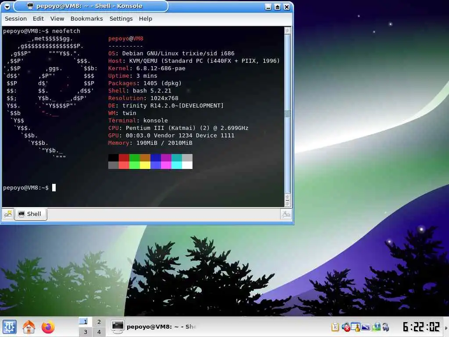
Task: Select the Shell session tab
Action: tap(31, 214)
